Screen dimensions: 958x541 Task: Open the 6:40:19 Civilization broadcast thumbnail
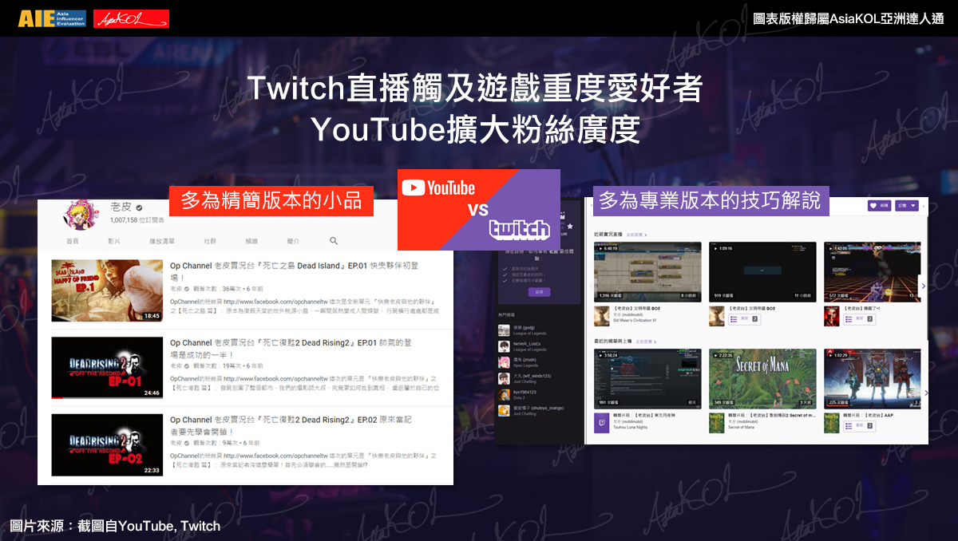(x=647, y=272)
